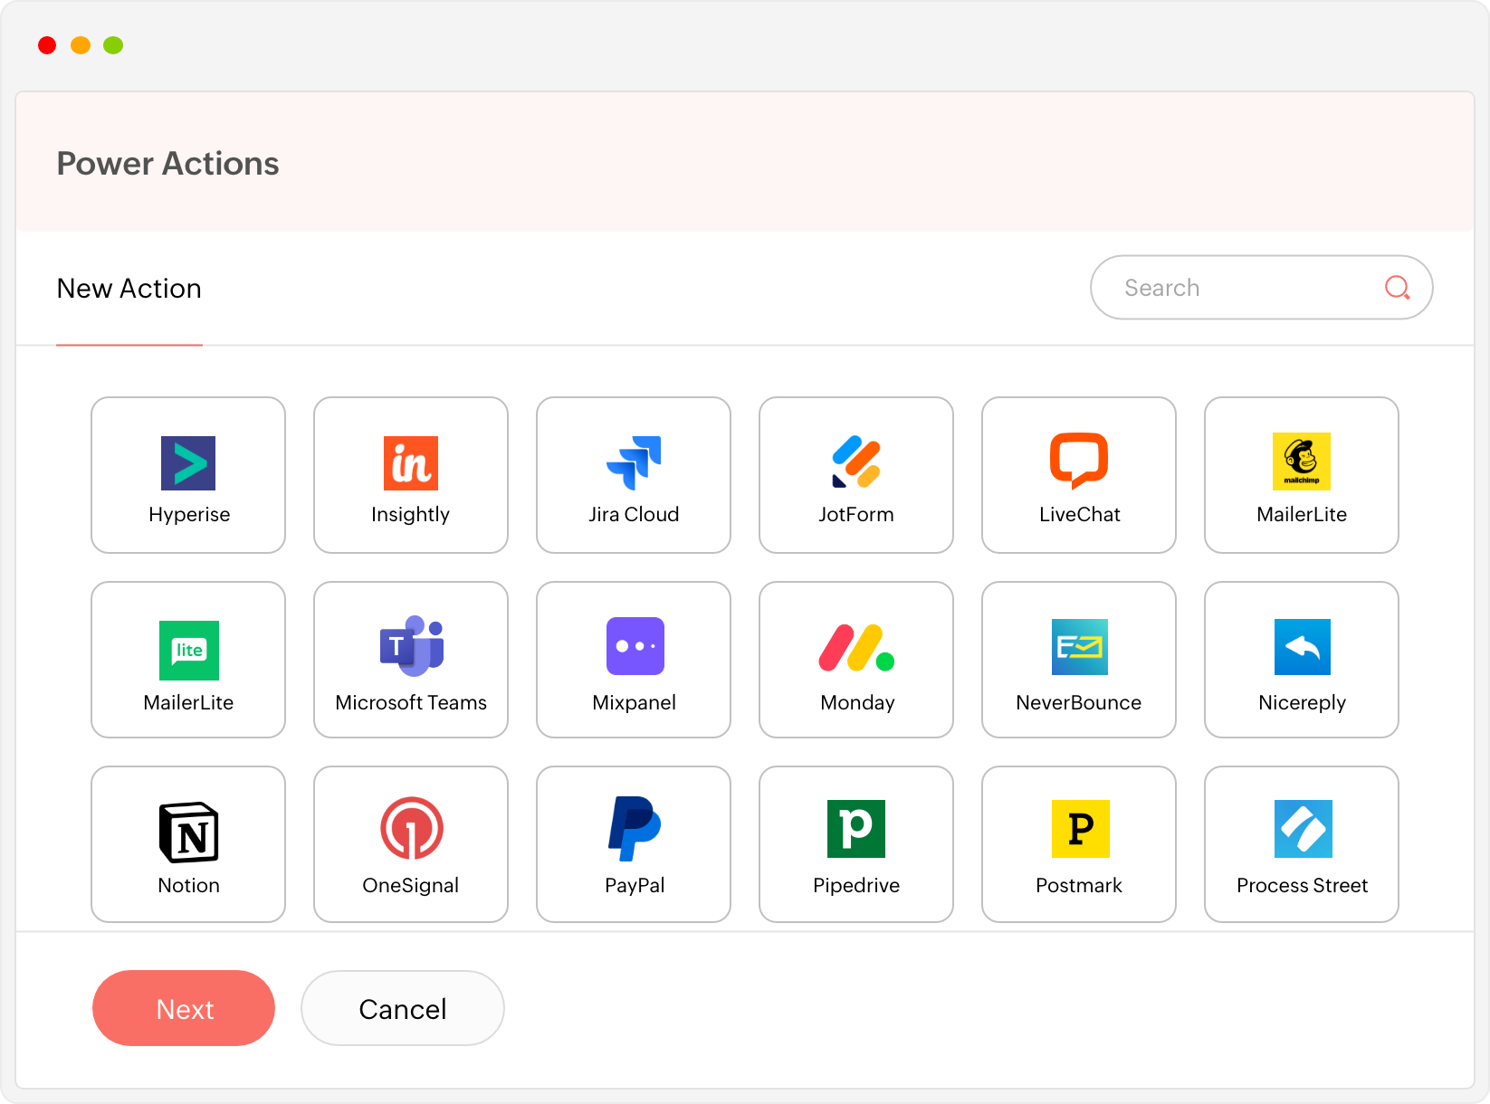
Task: Select the Hyperise app icon
Action: pos(188,463)
